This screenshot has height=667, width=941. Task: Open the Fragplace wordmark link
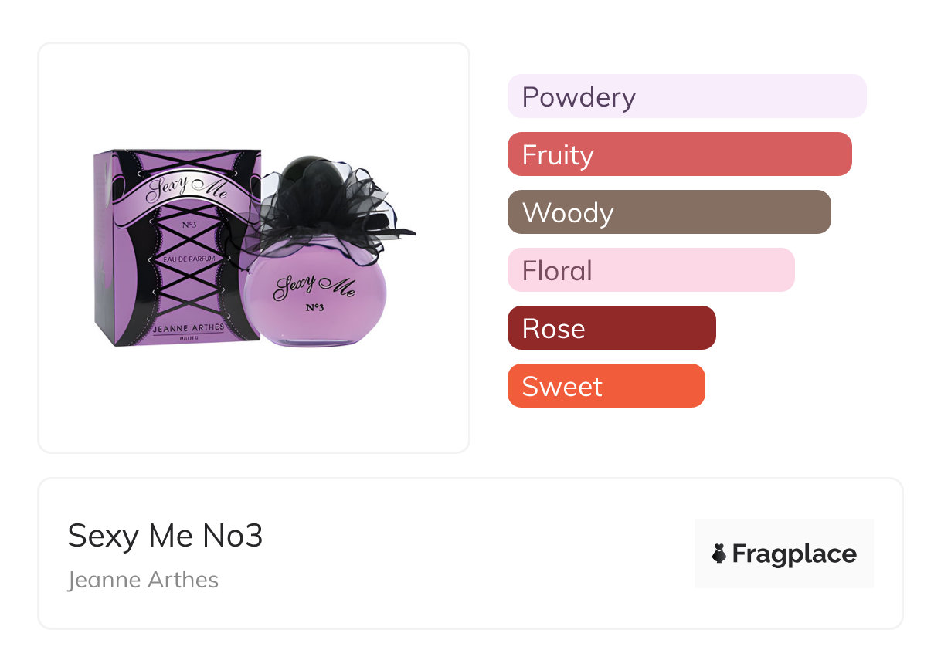tap(794, 554)
